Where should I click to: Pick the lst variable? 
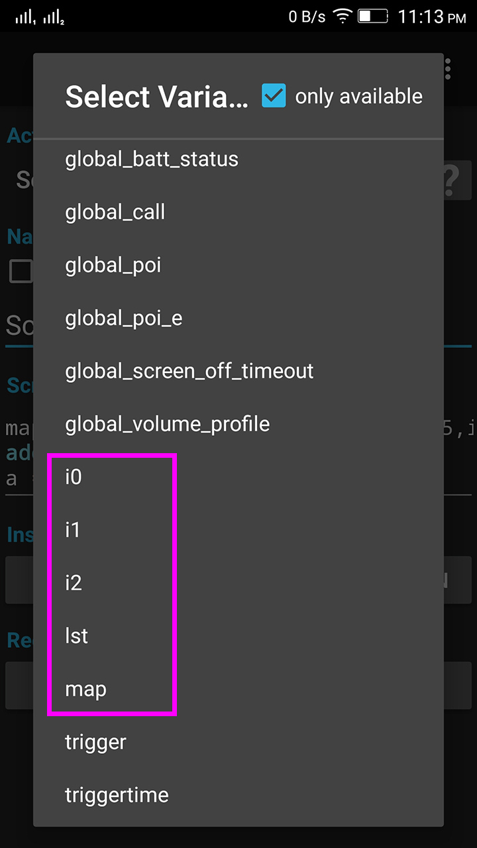click(76, 635)
